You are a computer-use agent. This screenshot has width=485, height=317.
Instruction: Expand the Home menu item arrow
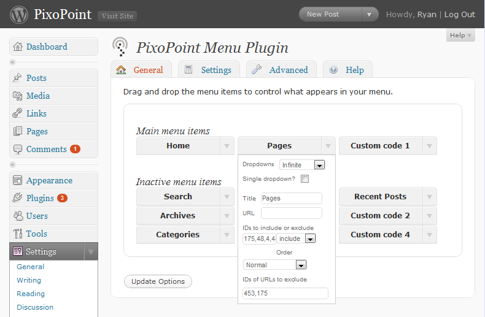click(x=227, y=146)
